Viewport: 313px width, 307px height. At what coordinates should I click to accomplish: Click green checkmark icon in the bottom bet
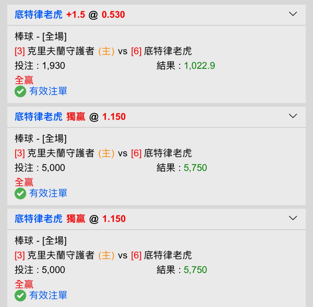coord(20,296)
